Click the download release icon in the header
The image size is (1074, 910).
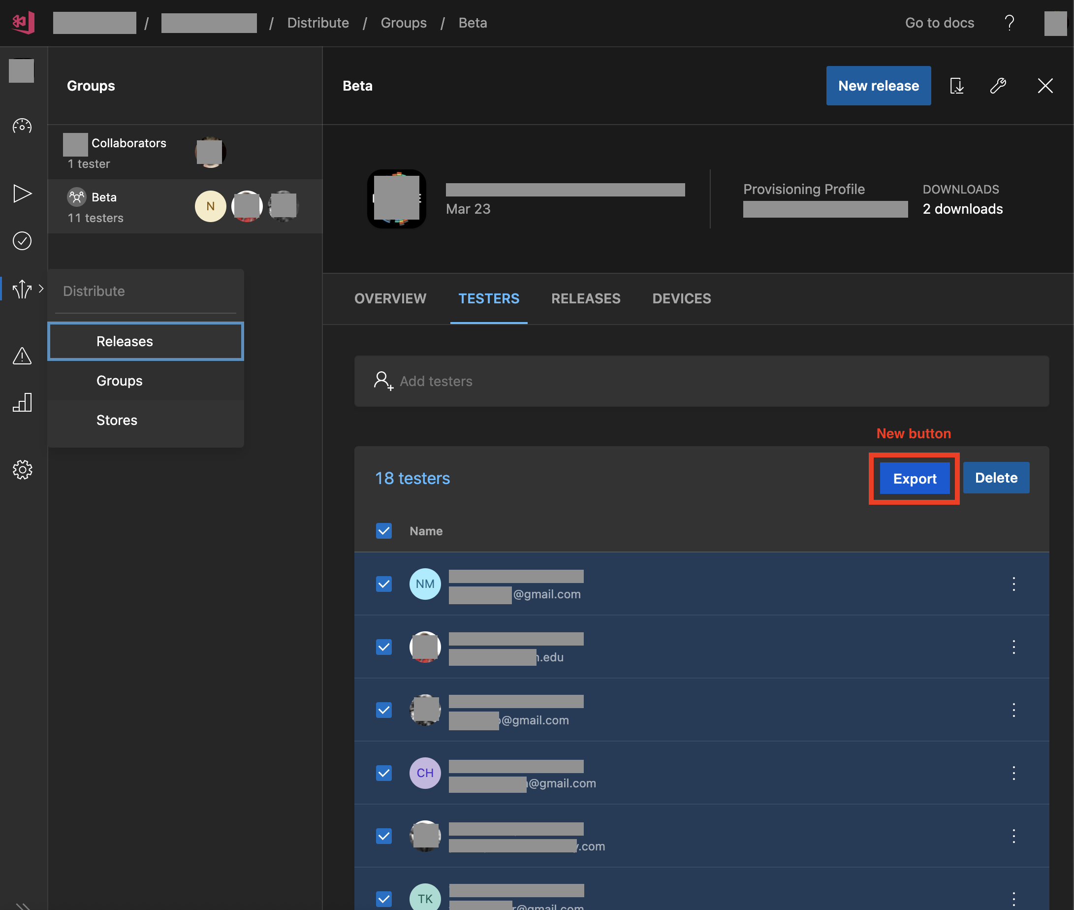(x=957, y=86)
